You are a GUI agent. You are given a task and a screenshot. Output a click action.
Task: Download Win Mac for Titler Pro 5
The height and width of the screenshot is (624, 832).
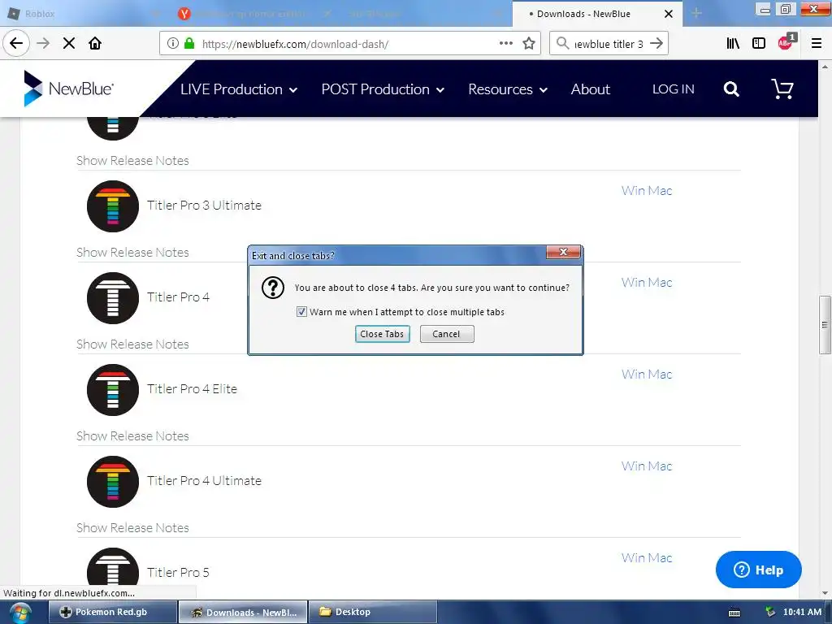[x=647, y=557]
